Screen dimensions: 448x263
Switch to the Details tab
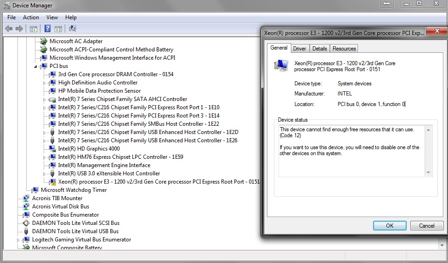pyautogui.click(x=319, y=49)
